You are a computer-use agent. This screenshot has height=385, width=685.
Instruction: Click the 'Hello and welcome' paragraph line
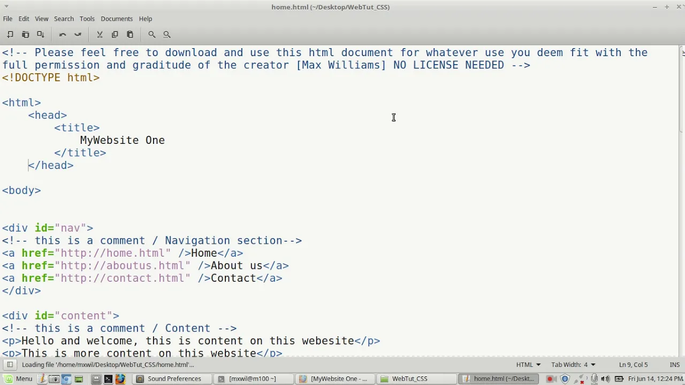[191, 341]
